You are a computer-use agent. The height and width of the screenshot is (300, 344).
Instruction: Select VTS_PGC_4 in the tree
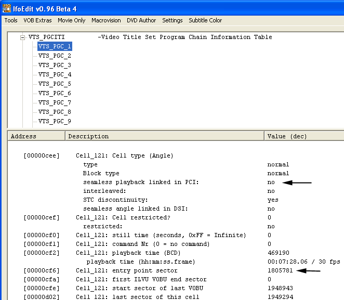[x=55, y=75]
